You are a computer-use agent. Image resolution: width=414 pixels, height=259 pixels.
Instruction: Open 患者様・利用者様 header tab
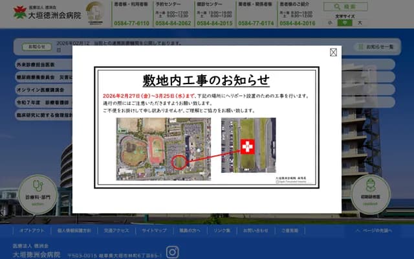tap(131, 4)
